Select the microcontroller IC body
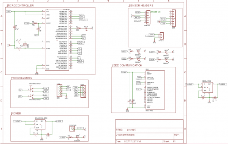The height and width of the screenshot is (144, 228). [x=57, y=40]
